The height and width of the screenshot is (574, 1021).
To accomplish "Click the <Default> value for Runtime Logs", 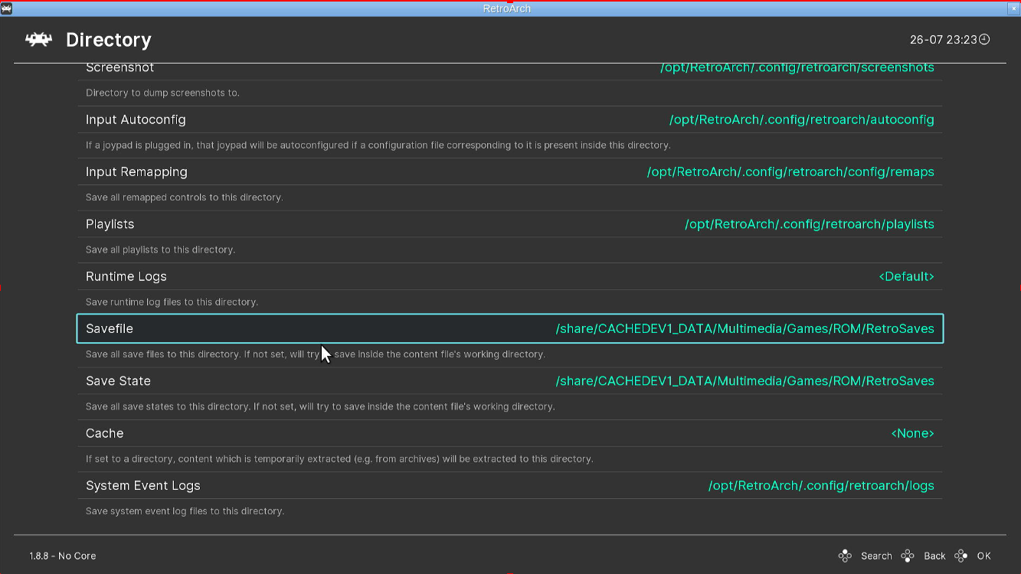I will coord(907,276).
